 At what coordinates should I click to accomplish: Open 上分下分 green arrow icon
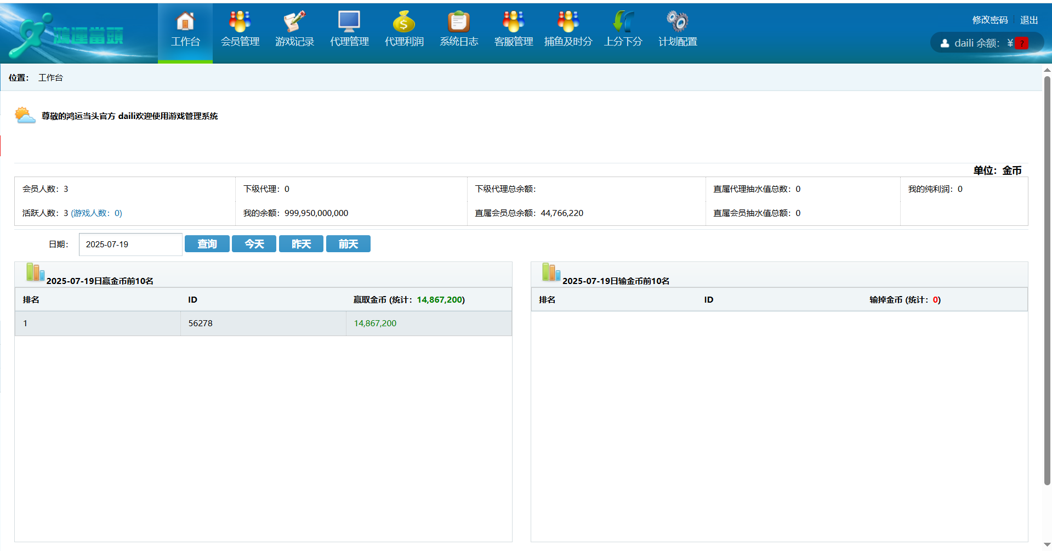tap(623, 22)
